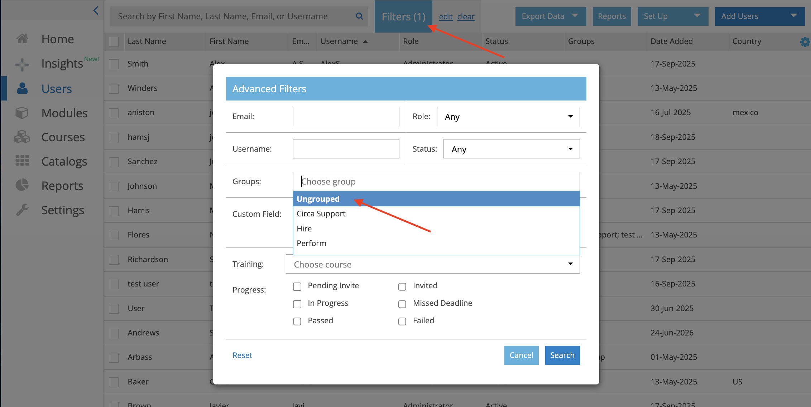Click the Courses stacked cubes icon
The image size is (811, 407).
[x=22, y=137]
